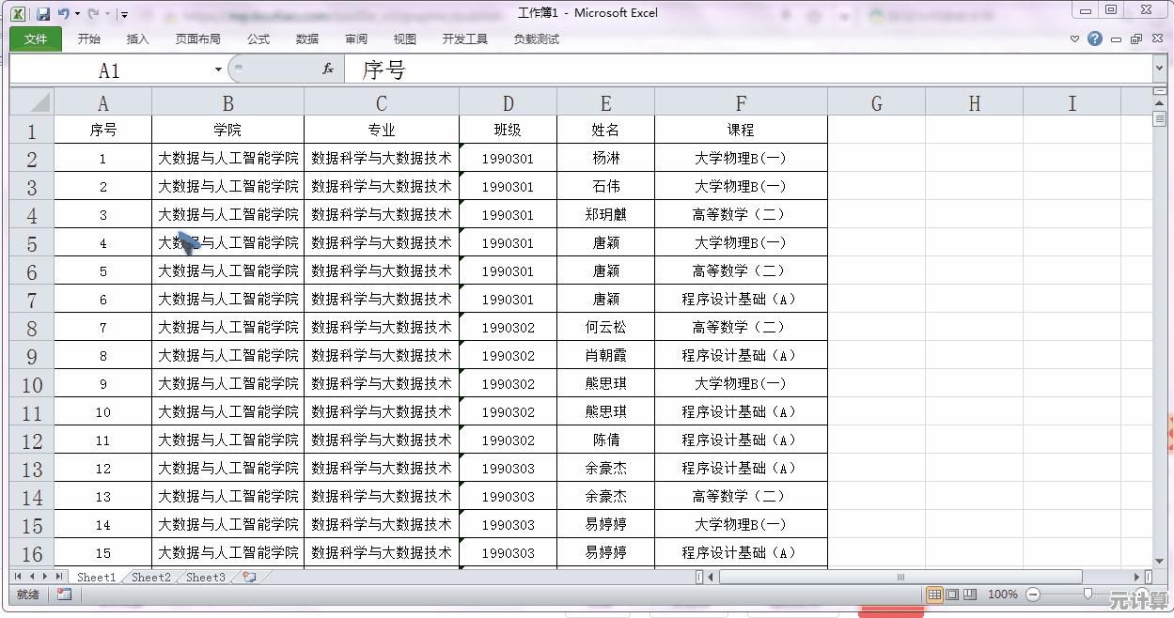Jump to the first sheet tab arrow

[19, 577]
